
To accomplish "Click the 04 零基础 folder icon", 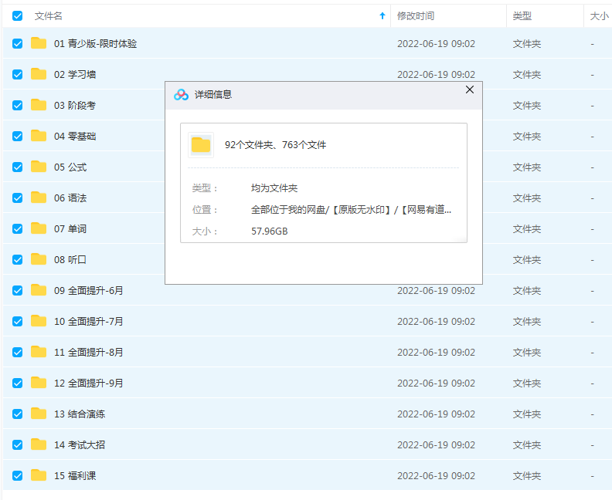I will (x=39, y=135).
